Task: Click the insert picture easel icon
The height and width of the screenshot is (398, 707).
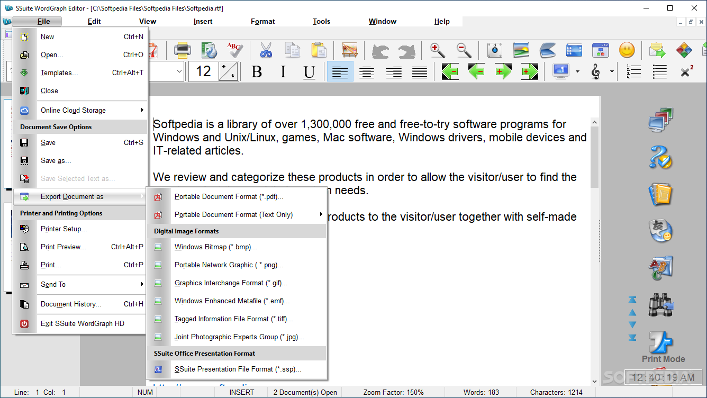Action: coord(350,50)
